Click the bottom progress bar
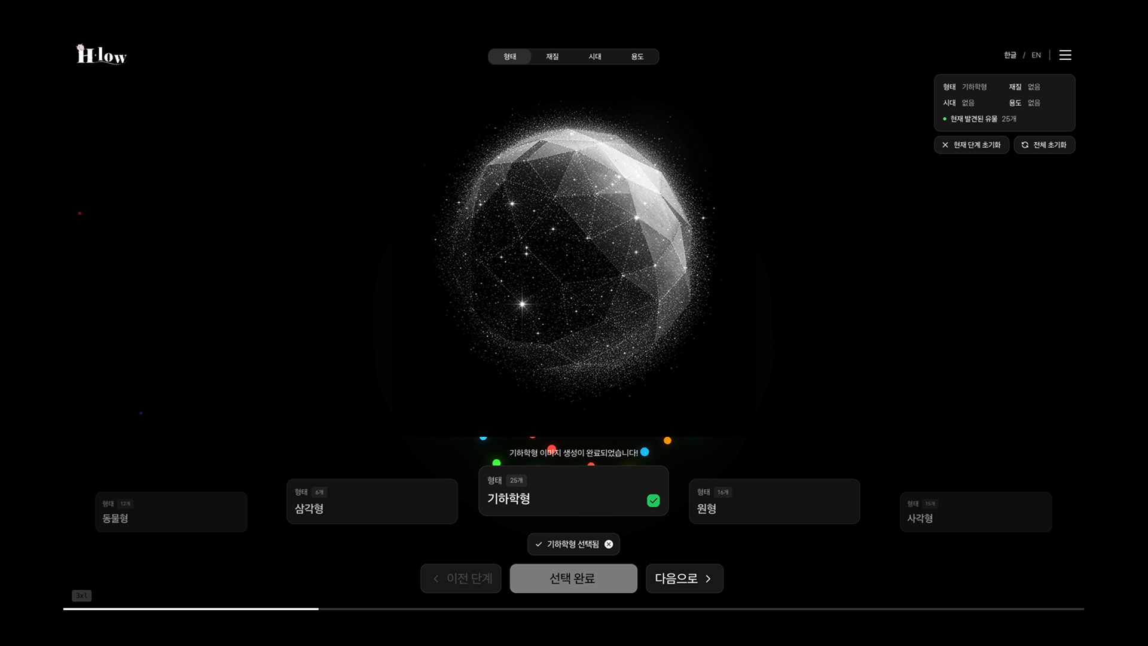1148x646 pixels. pos(573,609)
